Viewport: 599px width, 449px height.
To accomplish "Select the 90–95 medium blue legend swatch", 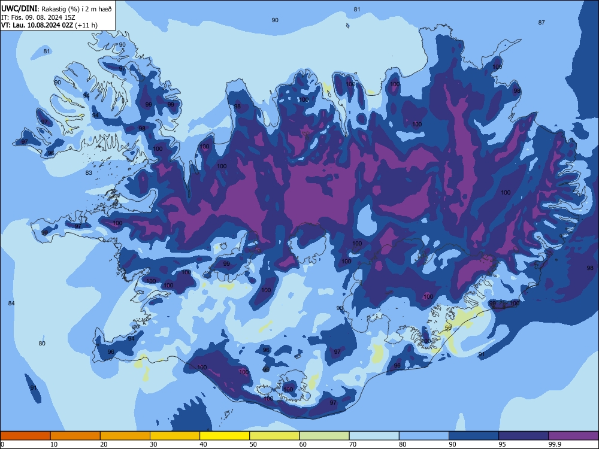I will pos(474,436).
